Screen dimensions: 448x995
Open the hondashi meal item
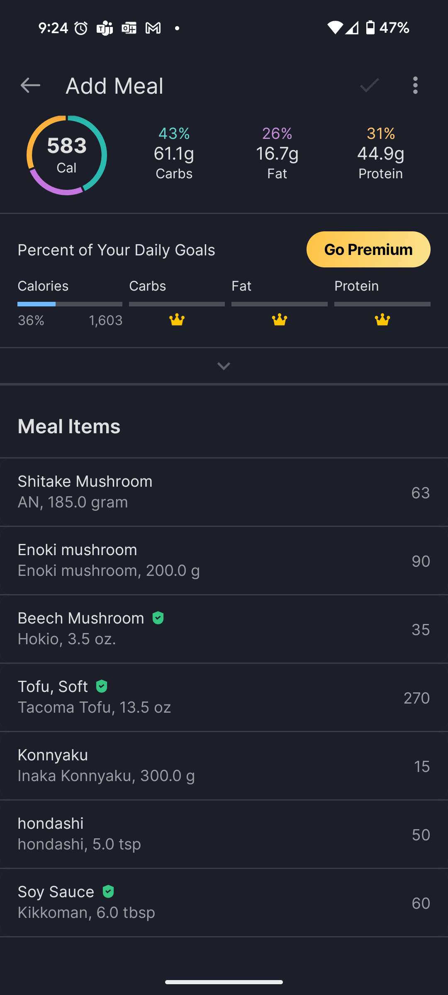(x=224, y=834)
